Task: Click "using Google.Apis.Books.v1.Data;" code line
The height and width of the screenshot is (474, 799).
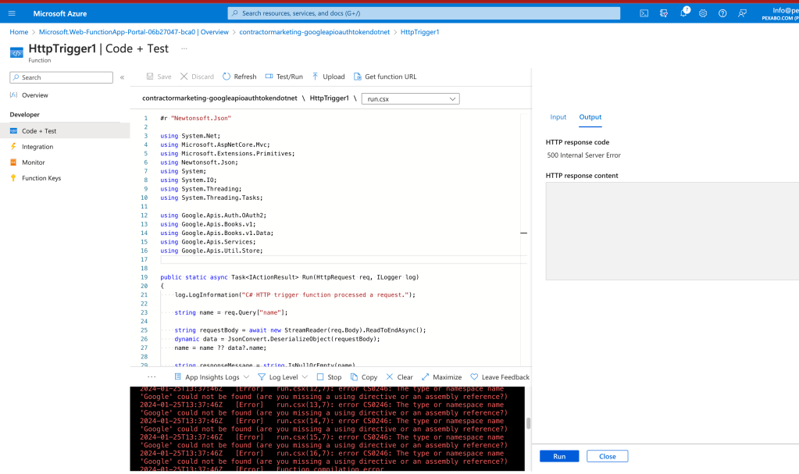Action: [216, 233]
